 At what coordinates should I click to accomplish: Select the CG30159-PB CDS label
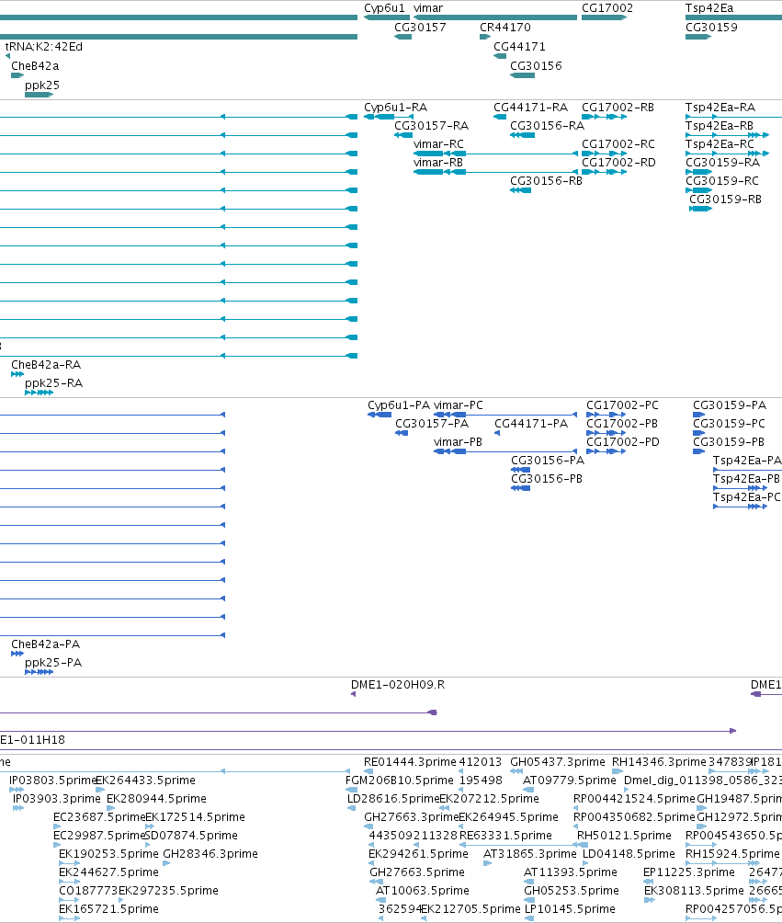click(729, 442)
